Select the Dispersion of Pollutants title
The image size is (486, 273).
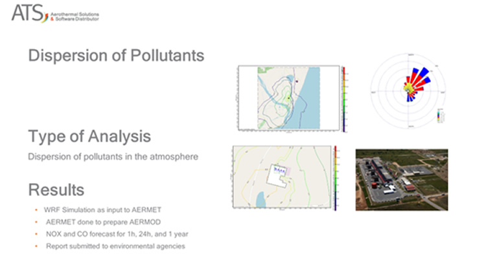click(x=116, y=56)
